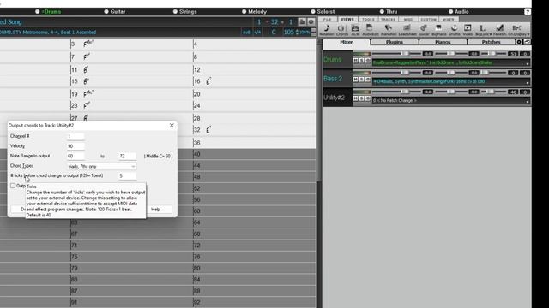Switch to the FILE toolbar tab
Screen dimensions: 549x308
coord(328,19)
